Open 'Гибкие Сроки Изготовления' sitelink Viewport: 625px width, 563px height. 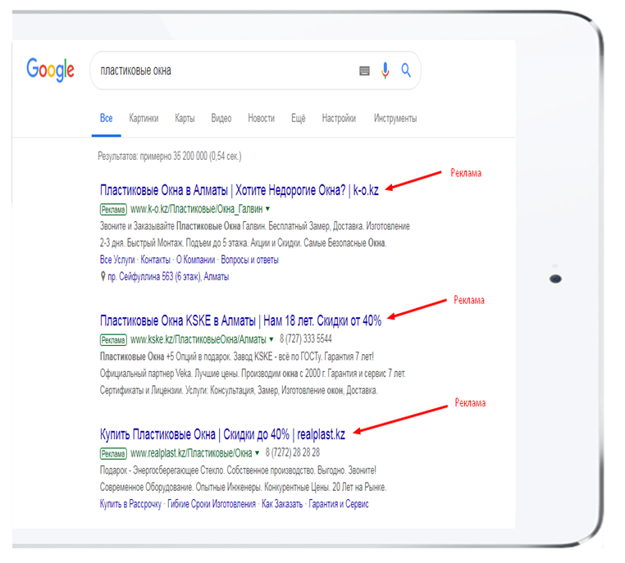point(212,504)
